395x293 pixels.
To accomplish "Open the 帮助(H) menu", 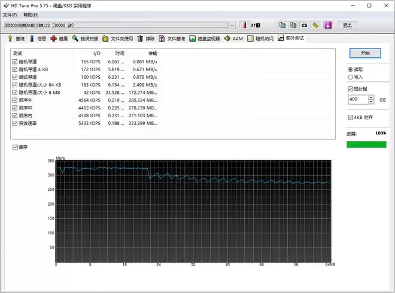I will pyautogui.click(x=30, y=14).
